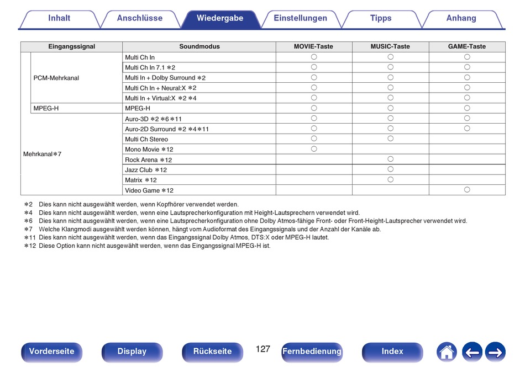525x367 pixels.
Task: Click footnote *7 about Klangmodi
Action: (x=202, y=229)
